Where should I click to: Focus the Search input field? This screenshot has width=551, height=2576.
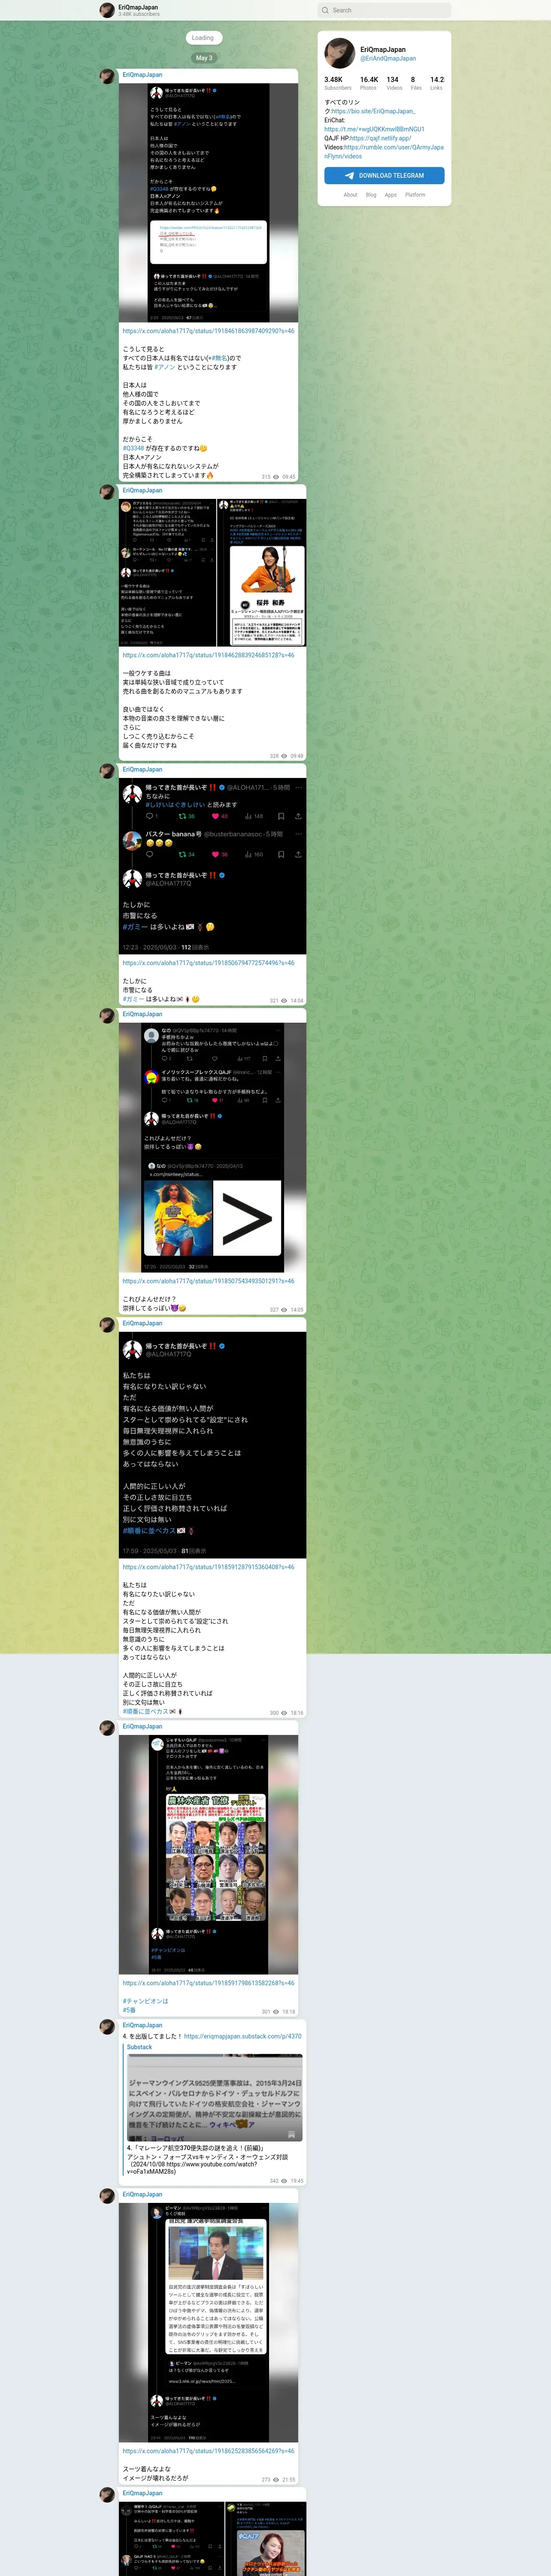[x=384, y=10]
